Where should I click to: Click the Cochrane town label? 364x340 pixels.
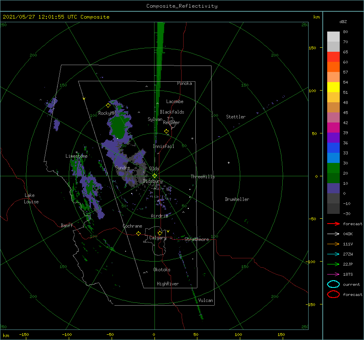tap(132, 226)
